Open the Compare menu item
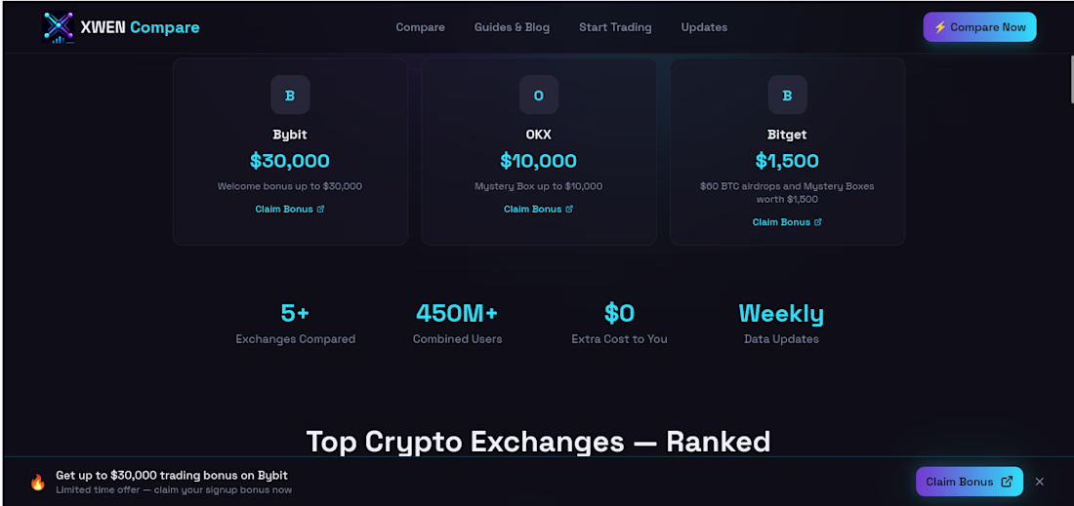 tap(420, 27)
